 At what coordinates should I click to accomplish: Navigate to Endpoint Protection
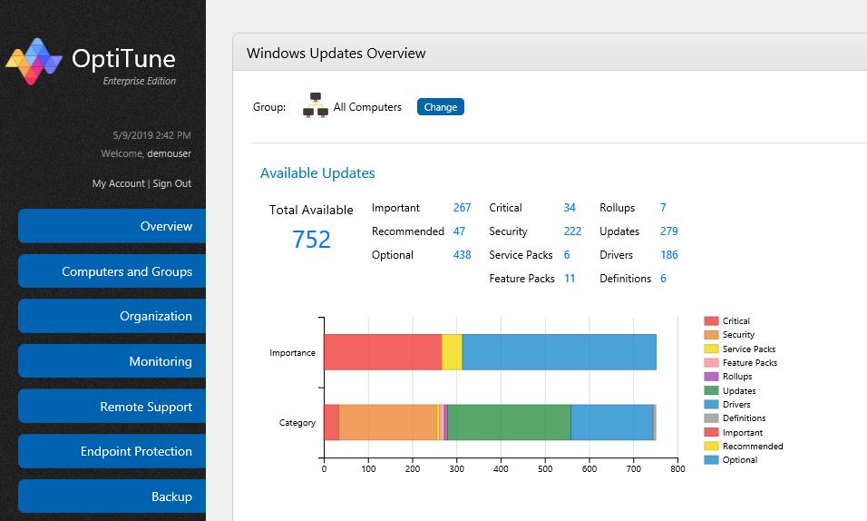[112, 451]
